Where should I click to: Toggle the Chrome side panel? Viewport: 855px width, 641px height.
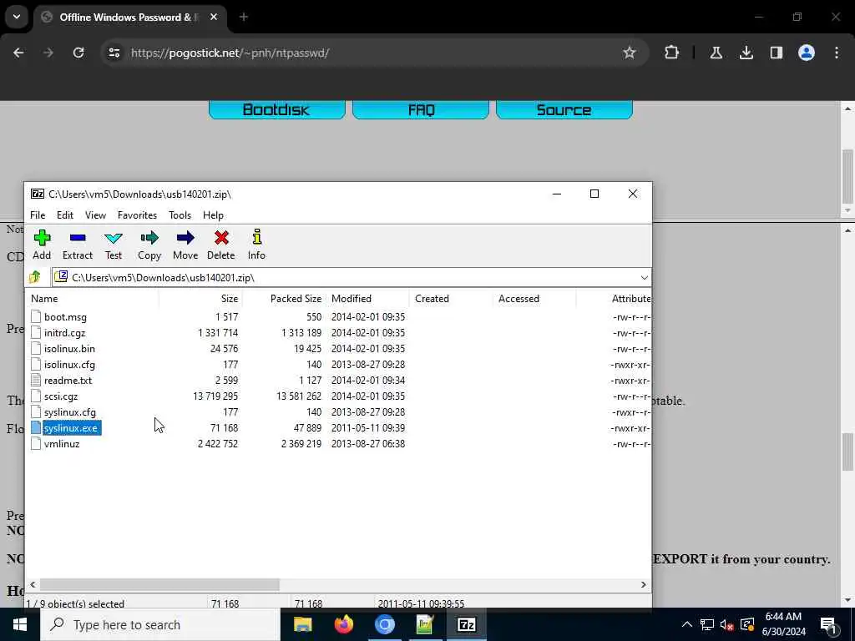(x=777, y=53)
